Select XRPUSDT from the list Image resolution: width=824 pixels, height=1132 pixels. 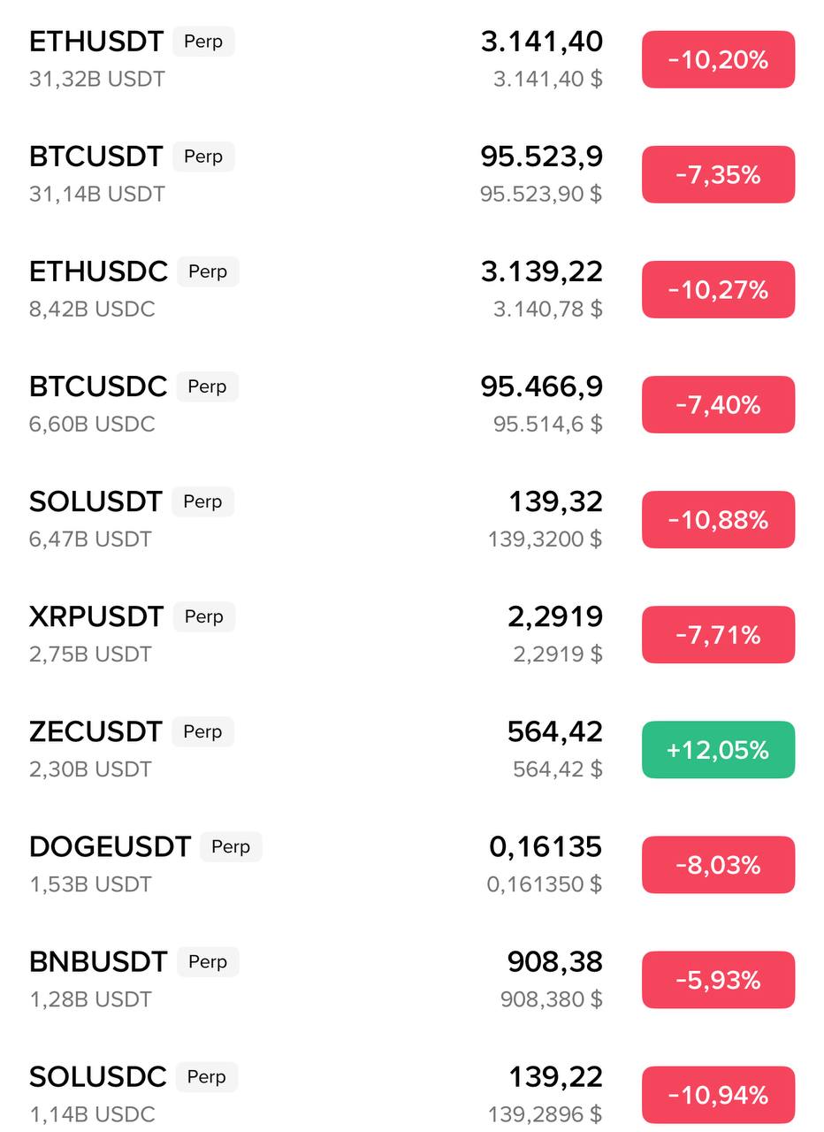pyautogui.click(x=96, y=616)
